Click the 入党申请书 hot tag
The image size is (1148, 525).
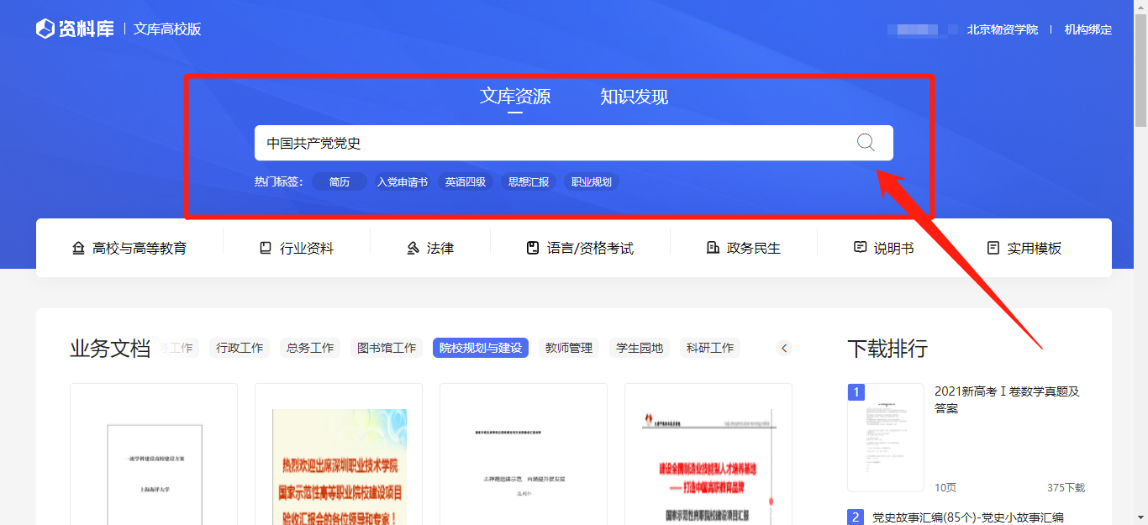402,181
